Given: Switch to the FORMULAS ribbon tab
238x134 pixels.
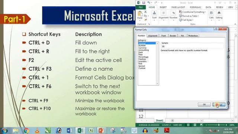Looking at the screenshot, I should [195, 7].
